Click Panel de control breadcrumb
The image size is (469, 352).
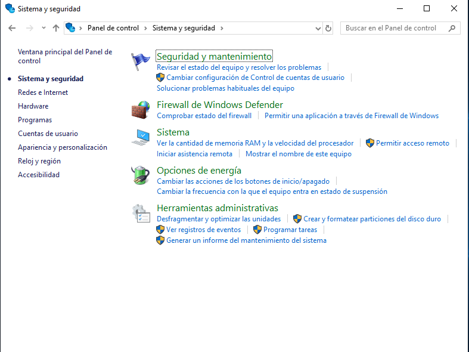pos(113,28)
